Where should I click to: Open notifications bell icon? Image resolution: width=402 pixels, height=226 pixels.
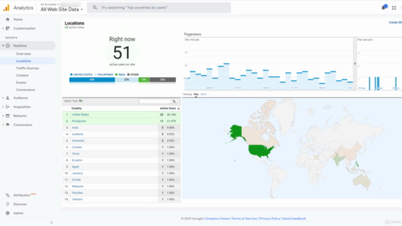tap(384, 8)
